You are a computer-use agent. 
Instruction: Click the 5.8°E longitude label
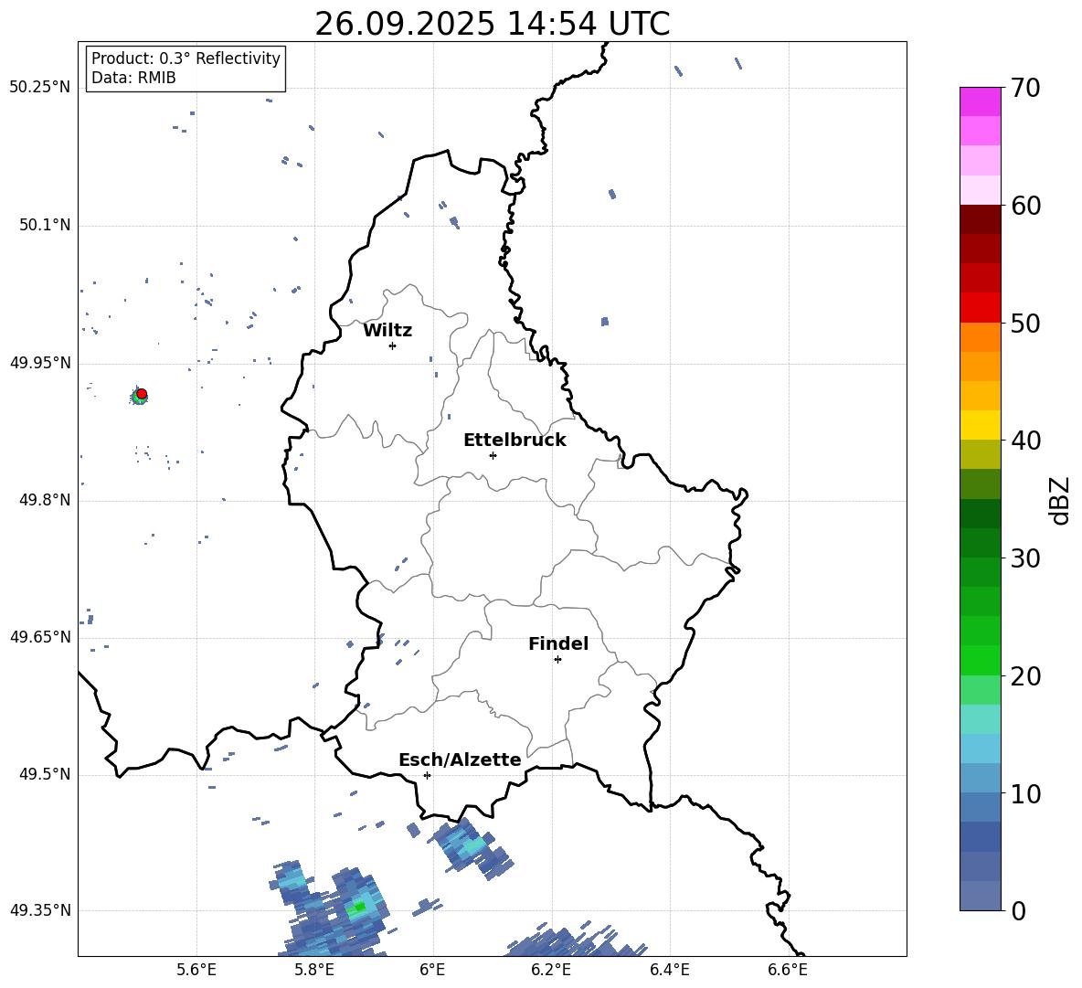314,970
